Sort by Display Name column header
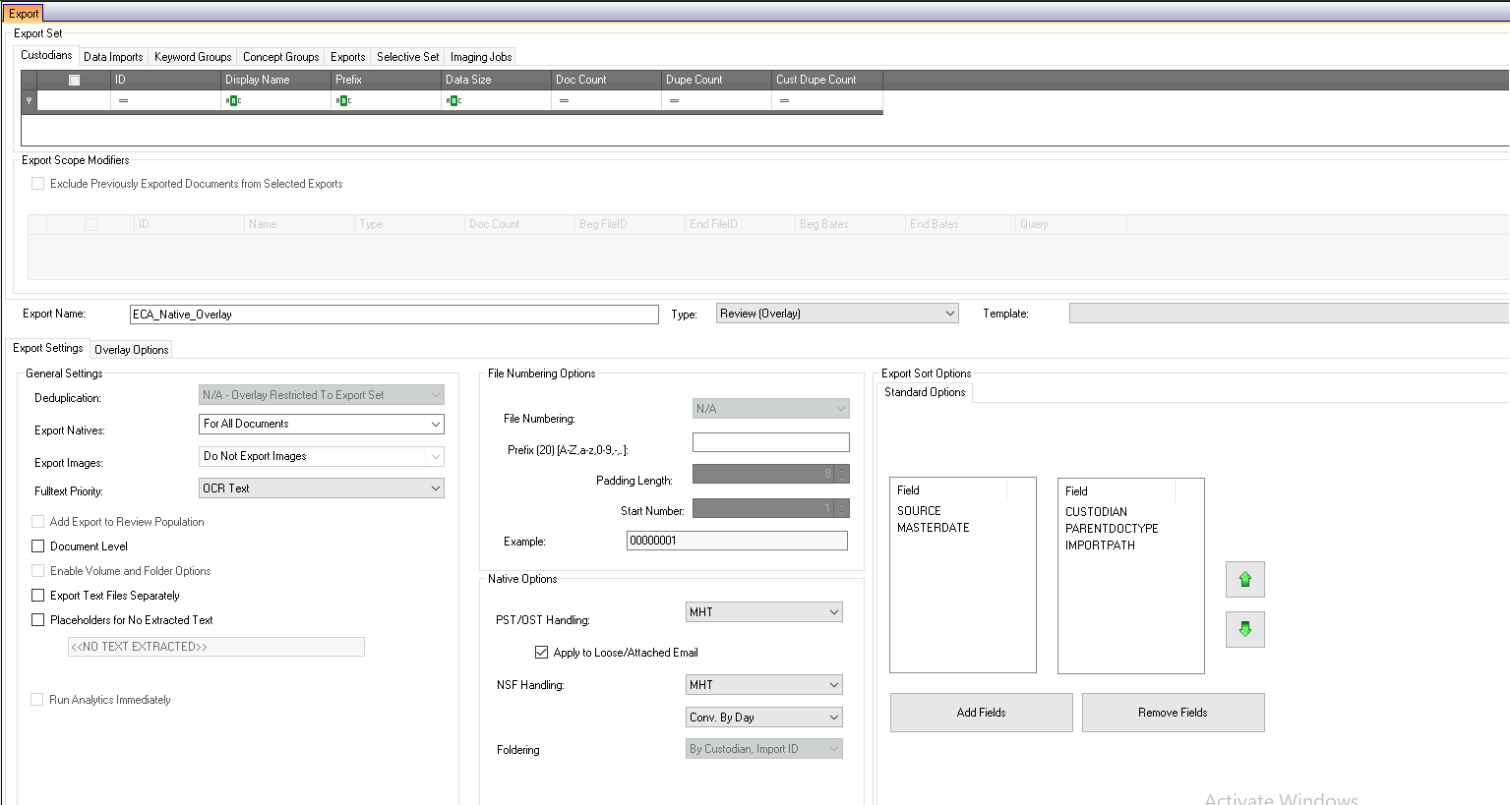 275,80
